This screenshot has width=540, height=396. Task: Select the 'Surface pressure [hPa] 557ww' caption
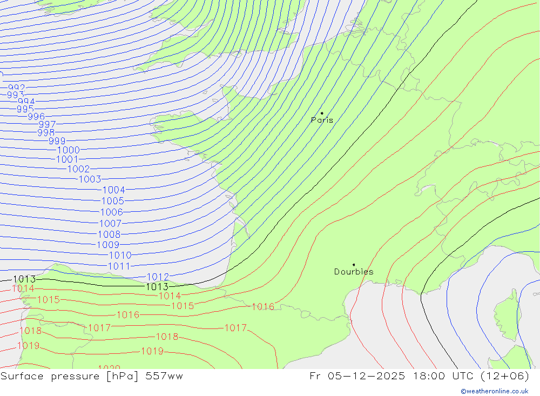point(92,376)
